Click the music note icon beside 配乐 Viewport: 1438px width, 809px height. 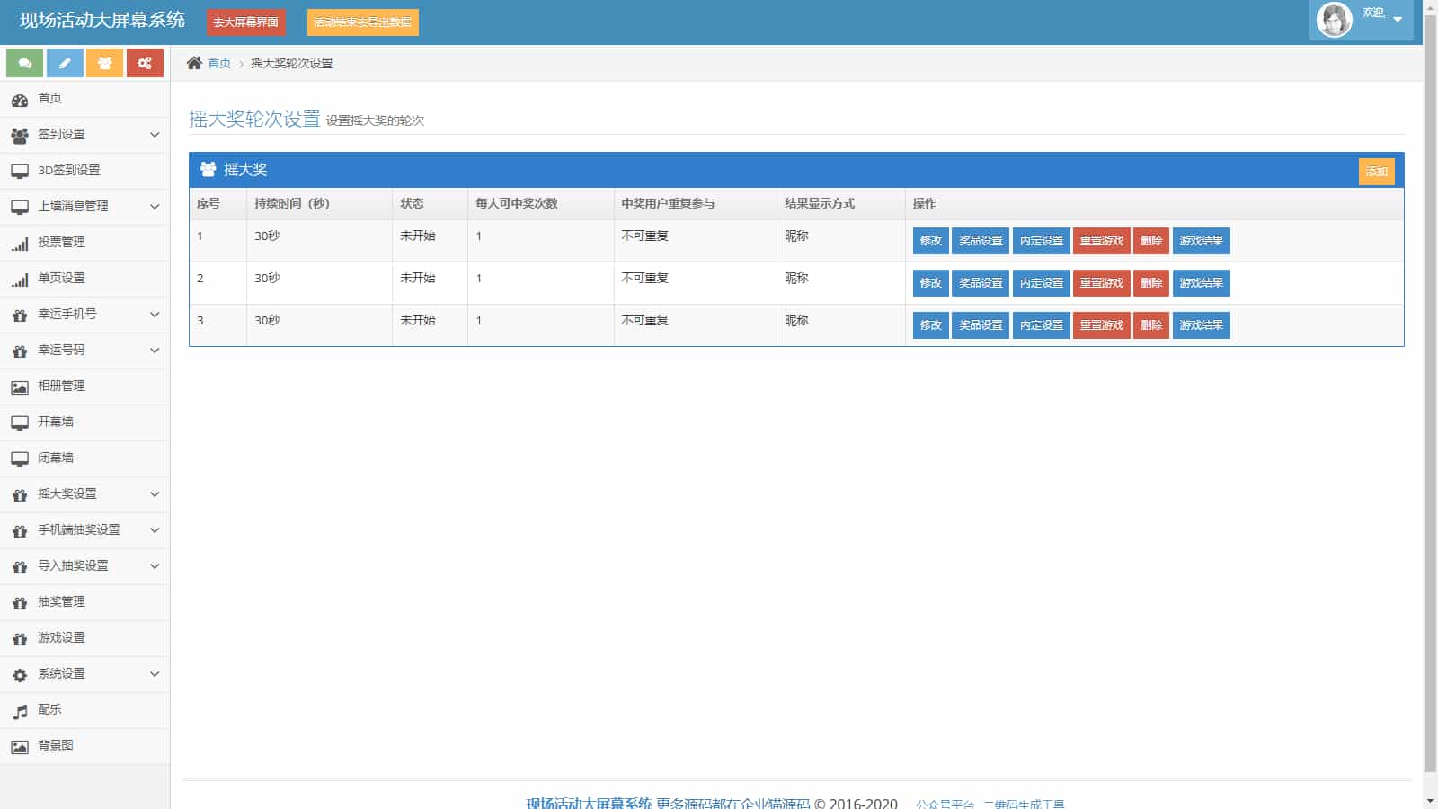coord(20,711)
